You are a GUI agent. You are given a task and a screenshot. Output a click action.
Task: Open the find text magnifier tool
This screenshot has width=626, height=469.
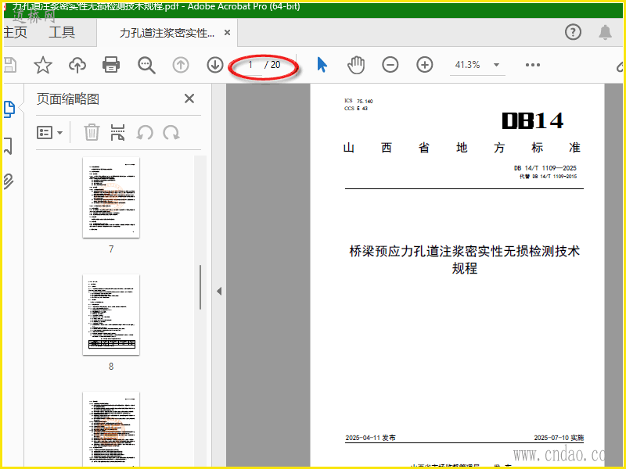point(146,65)
